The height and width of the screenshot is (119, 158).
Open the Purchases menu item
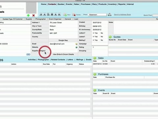coord(86,4)
